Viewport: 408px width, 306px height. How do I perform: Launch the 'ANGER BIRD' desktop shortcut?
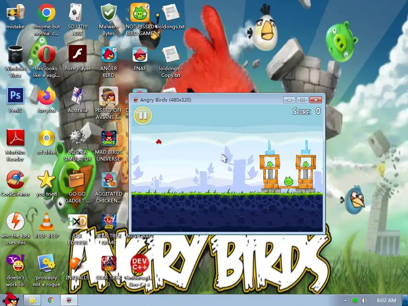[x=108, y=55]
